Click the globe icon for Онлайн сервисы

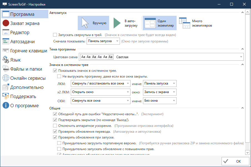[6, 78]
